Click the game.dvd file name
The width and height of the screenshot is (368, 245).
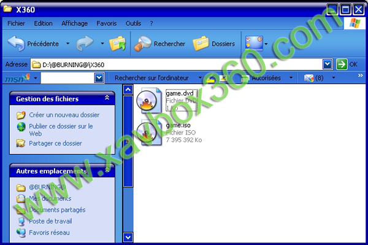[180, 93]
